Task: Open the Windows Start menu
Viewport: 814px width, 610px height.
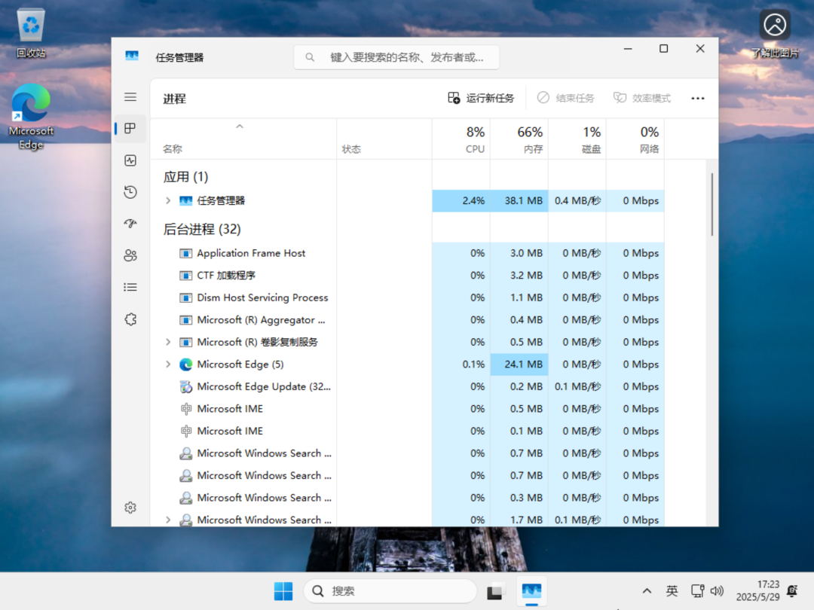Action: tap(283, 591)
